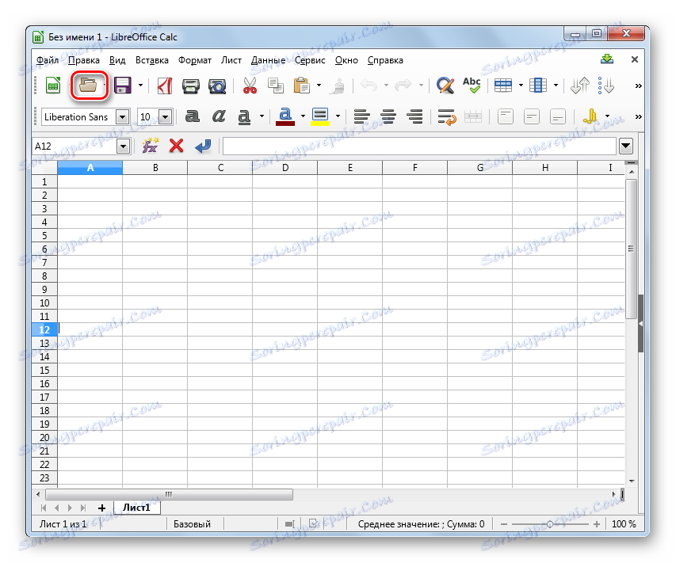Align text right
Screen dimensions: 676x563
click(x=414, y=116)
